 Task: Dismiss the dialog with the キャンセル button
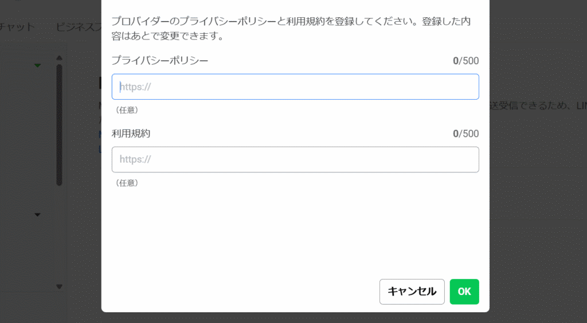tap(412, 292)
